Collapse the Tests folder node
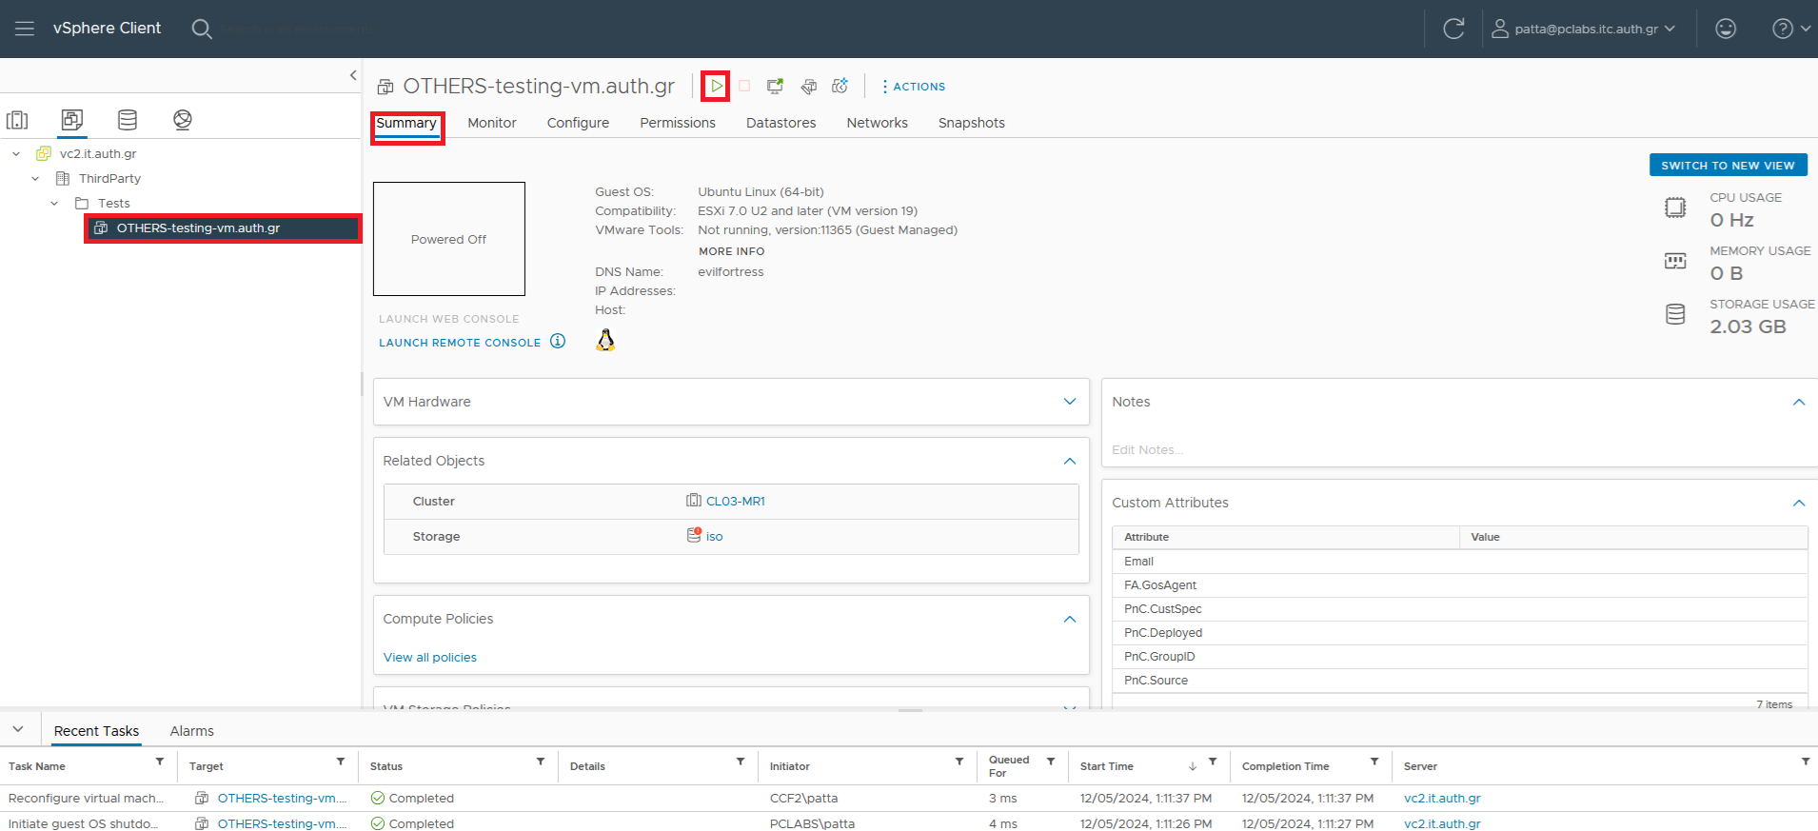This screenshot has width=1818, height=831. pyautogui.click(x=54, y=203)
